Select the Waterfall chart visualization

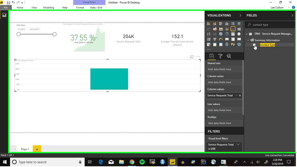click(x=208, y=34)
